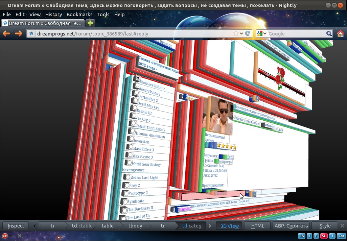Select the Mass Effect 3 radio button
Viewport: 347px width, 241px height.
(131, 147)
